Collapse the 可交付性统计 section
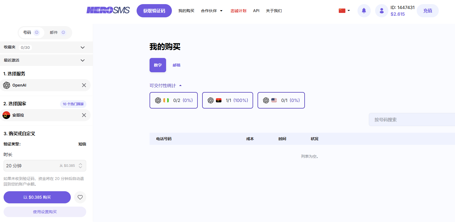The height and width of the screenshot is (222, 455). click(166, 85)
